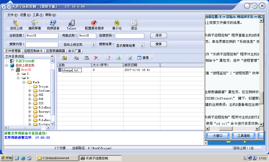Viewport: 269px width, 162px height.
Task: Expand the C: drive node
Action: point(18,74)
